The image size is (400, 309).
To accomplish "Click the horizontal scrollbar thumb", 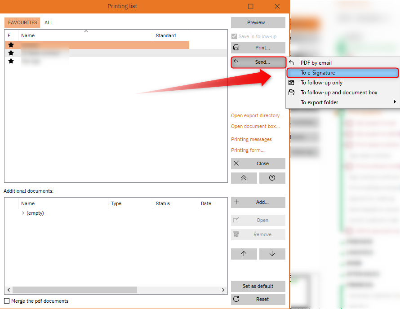I will [75, 290].
